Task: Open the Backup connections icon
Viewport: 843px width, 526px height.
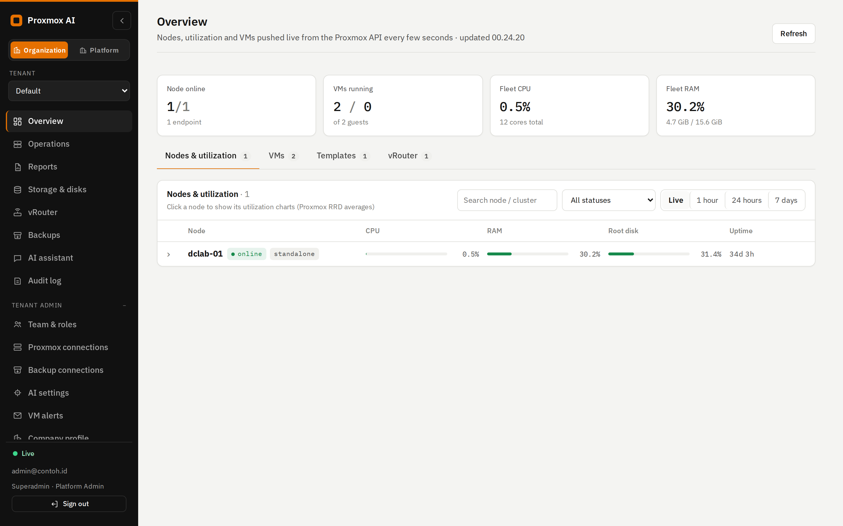Action: pos(18,370)
